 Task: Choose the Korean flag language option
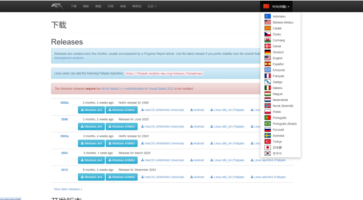point(268,154)
